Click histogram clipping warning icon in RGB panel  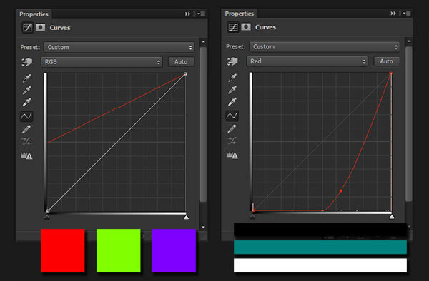click(26, 155)
